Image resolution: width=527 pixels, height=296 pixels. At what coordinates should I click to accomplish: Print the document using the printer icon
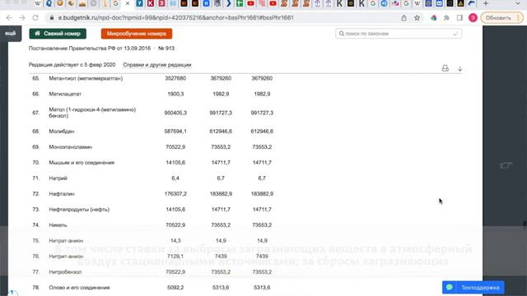[x=445, y=68]
